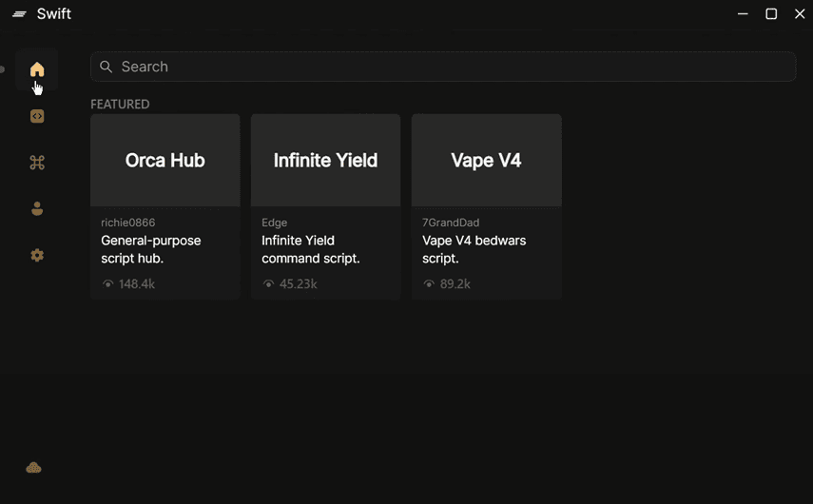
Task: Select the command key icon in the sidebar
Action: (37, 163)
